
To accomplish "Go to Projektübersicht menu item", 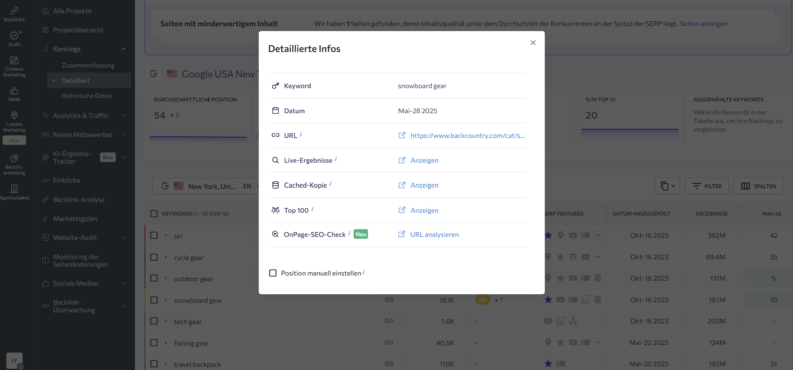I will pyautogui.click(x=78, y=30).
